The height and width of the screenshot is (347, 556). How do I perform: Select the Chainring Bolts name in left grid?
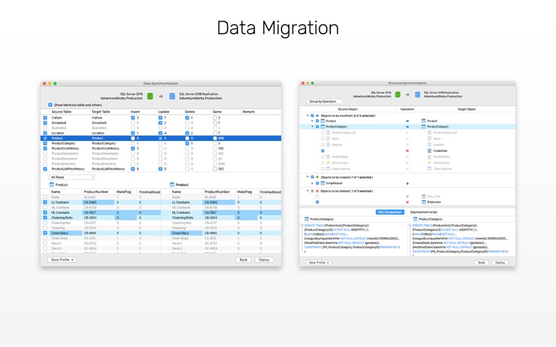[x=62, y=218]
